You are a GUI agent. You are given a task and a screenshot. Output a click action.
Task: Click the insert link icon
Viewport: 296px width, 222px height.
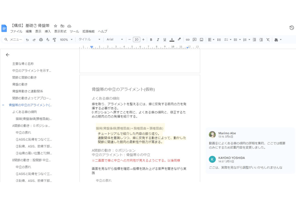(x=188, y=40)
